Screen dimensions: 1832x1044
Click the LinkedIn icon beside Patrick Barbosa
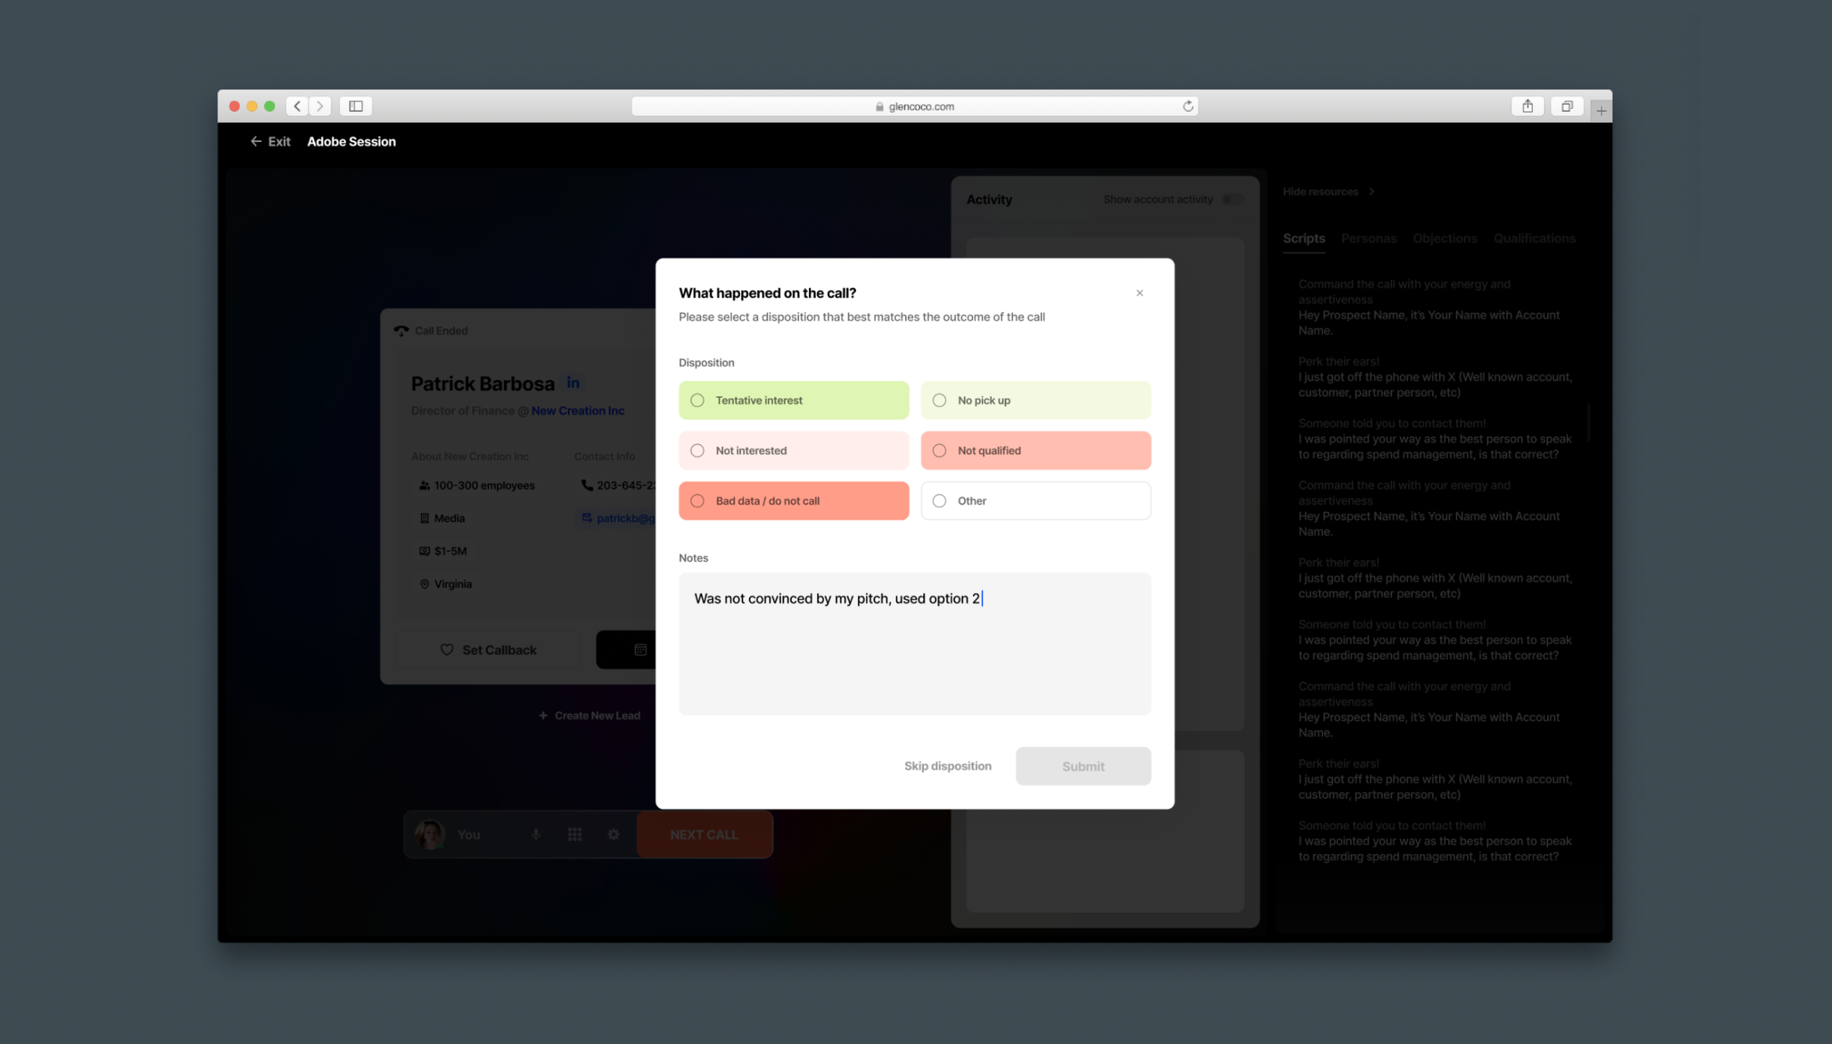click(572, 382)
